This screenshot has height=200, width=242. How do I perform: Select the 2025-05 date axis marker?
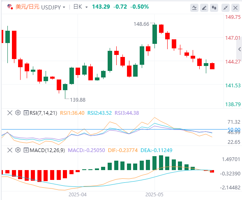154,194
